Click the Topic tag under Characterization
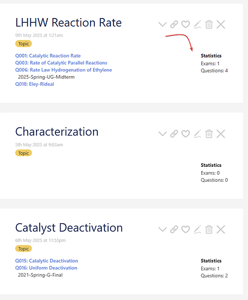248x300 pixels. [23, 153]
